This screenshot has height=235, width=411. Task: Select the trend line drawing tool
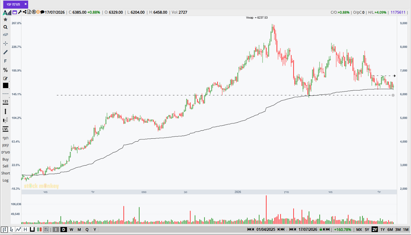[x=5, y=52]
